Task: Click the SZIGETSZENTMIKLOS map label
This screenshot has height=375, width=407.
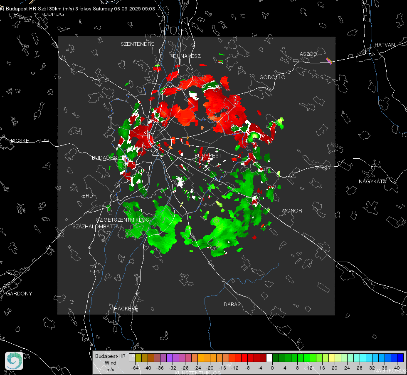Action: 123,220
